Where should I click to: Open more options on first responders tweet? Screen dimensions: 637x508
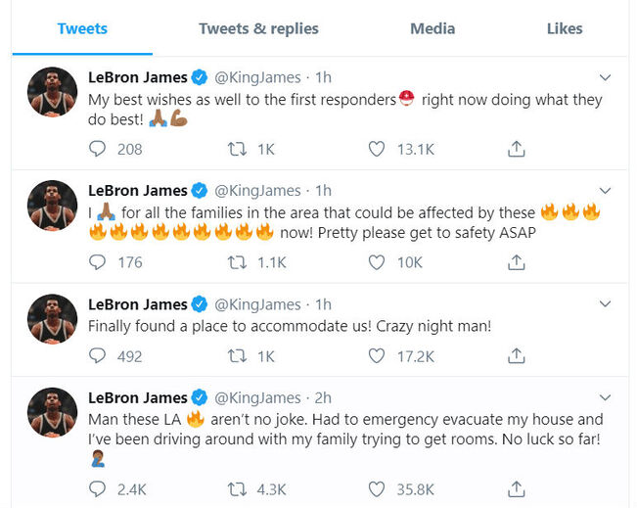[605, 77]
